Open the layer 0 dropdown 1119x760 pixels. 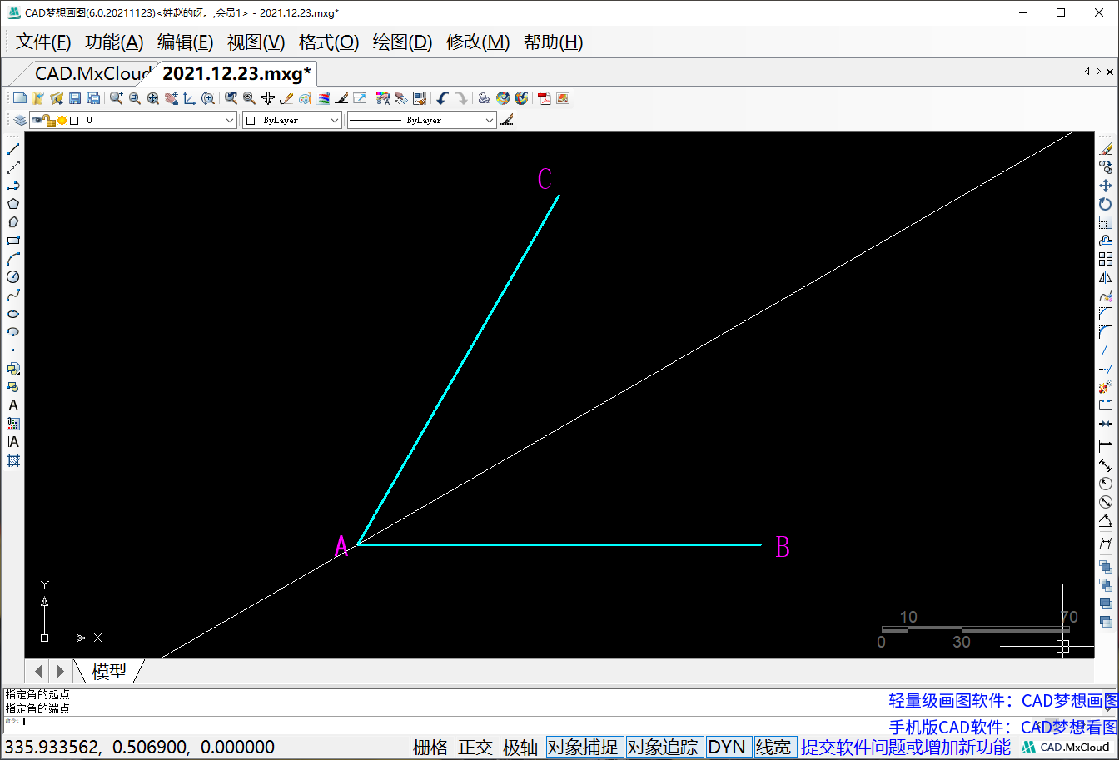click(x=133, y=121)
